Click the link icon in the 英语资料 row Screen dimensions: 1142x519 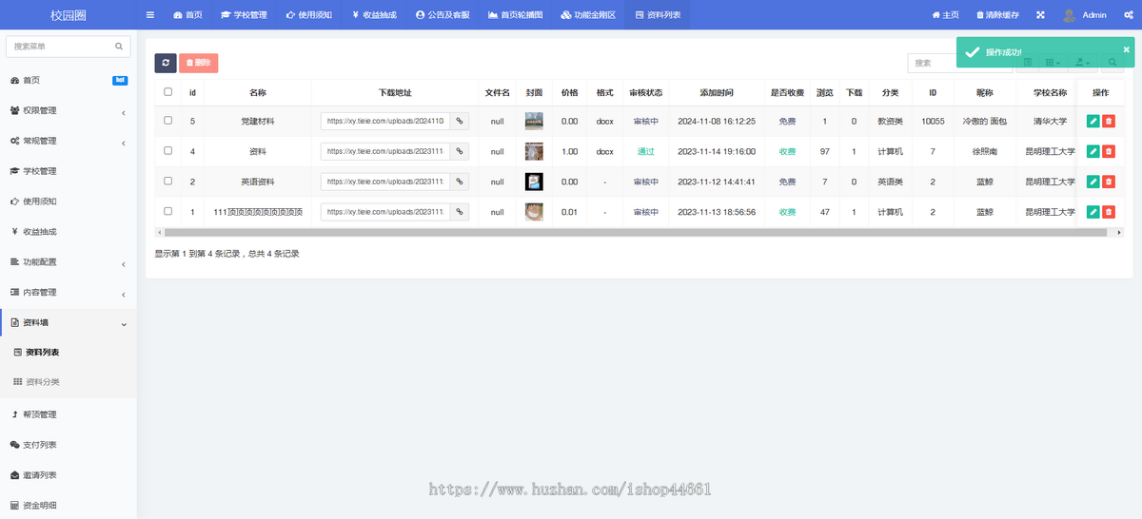point(459,182)
